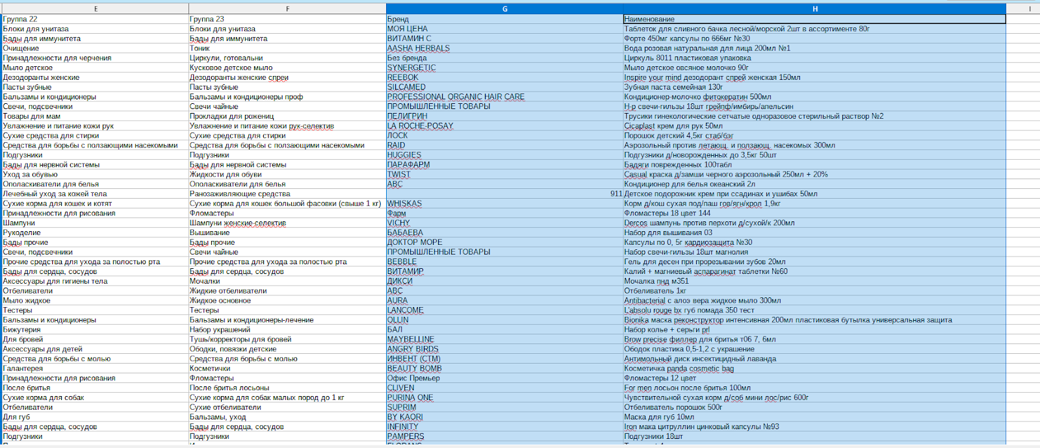The width and height of the screenshot is (1040, 448).
Task: Select the 'Товары для мам' cell
Action: tap(96, 116)
